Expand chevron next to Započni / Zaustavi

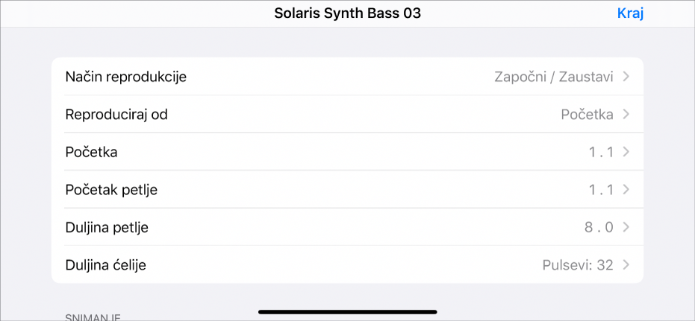[626, 77]
